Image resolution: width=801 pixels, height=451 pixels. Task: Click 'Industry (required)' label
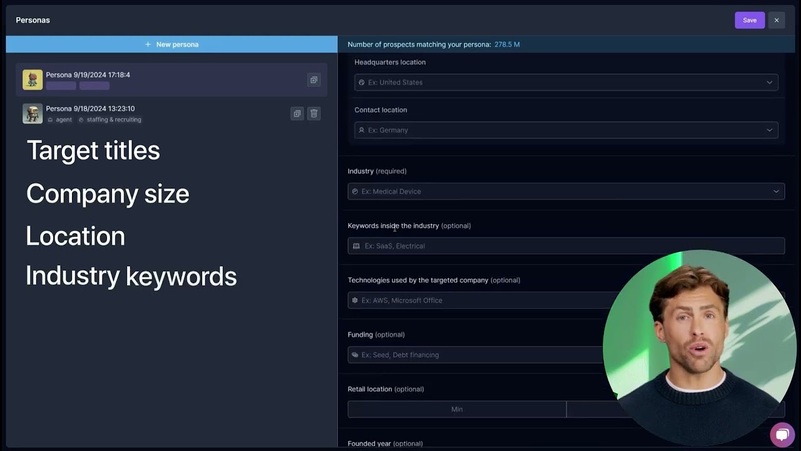click(x=377, y=171)
